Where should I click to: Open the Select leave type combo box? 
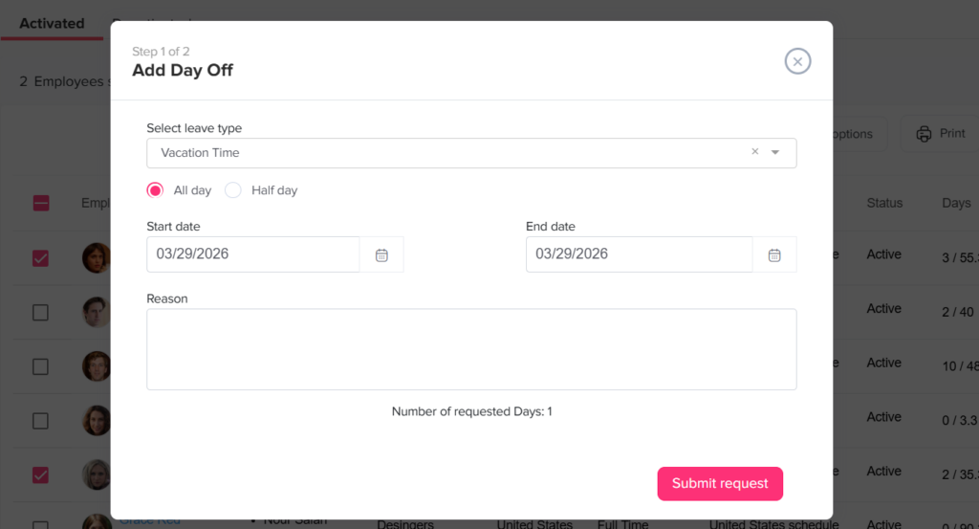449,153
